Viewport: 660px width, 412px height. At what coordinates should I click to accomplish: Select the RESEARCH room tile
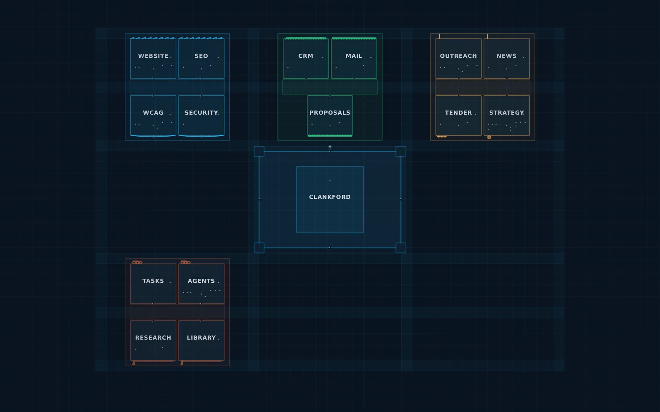[153, 341]
